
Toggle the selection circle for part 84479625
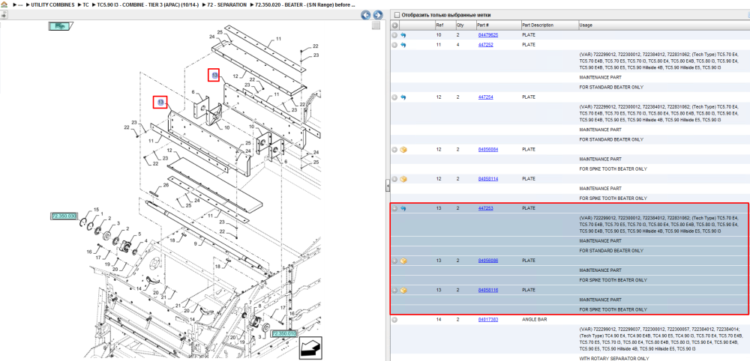click(394, 35)
